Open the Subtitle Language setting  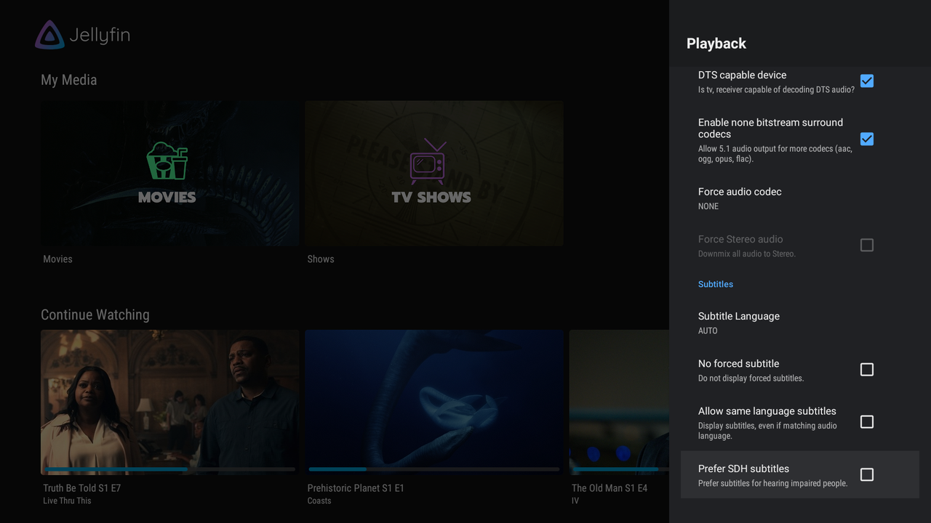coord(800,323)
